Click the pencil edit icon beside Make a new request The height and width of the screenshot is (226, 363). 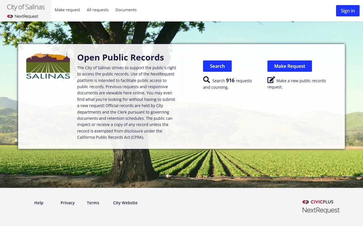(271, 80)
